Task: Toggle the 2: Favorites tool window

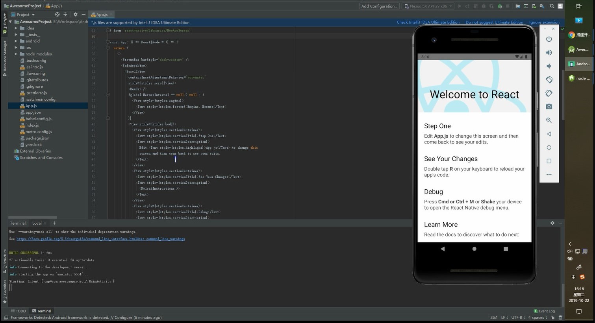Action: tap(5, 292)
